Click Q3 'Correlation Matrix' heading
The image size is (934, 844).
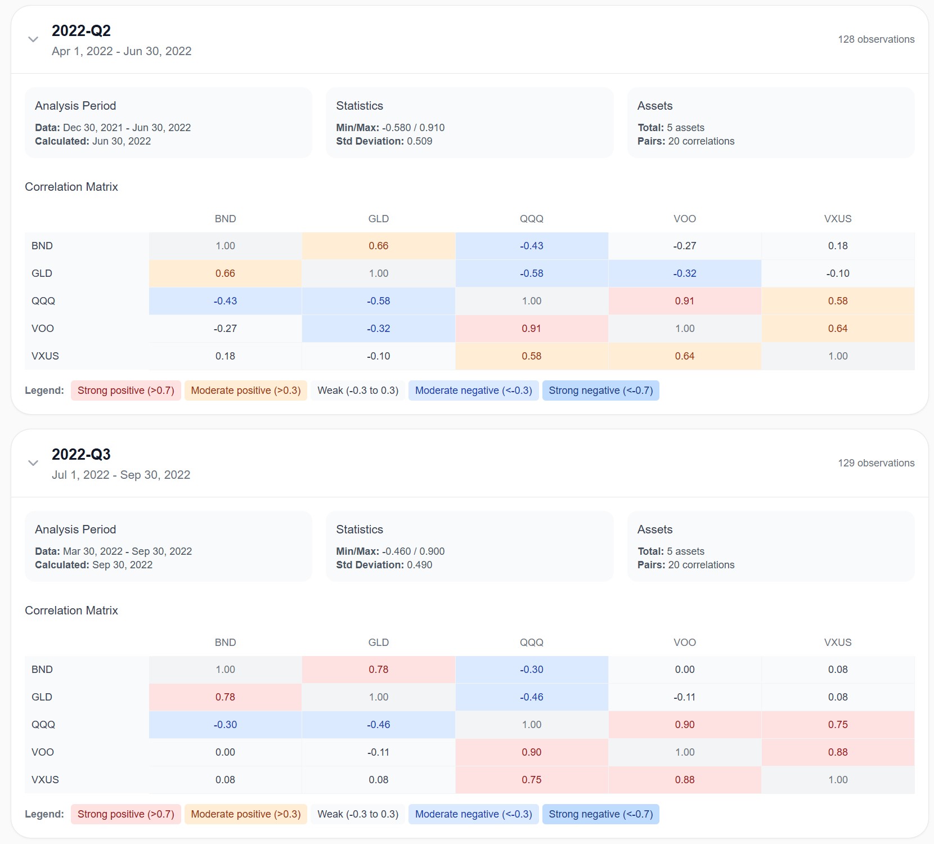pyautogui.click(x=71, y=610)
